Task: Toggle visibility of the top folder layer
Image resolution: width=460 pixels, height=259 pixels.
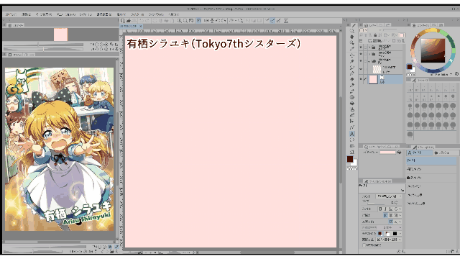Action: 361,47
